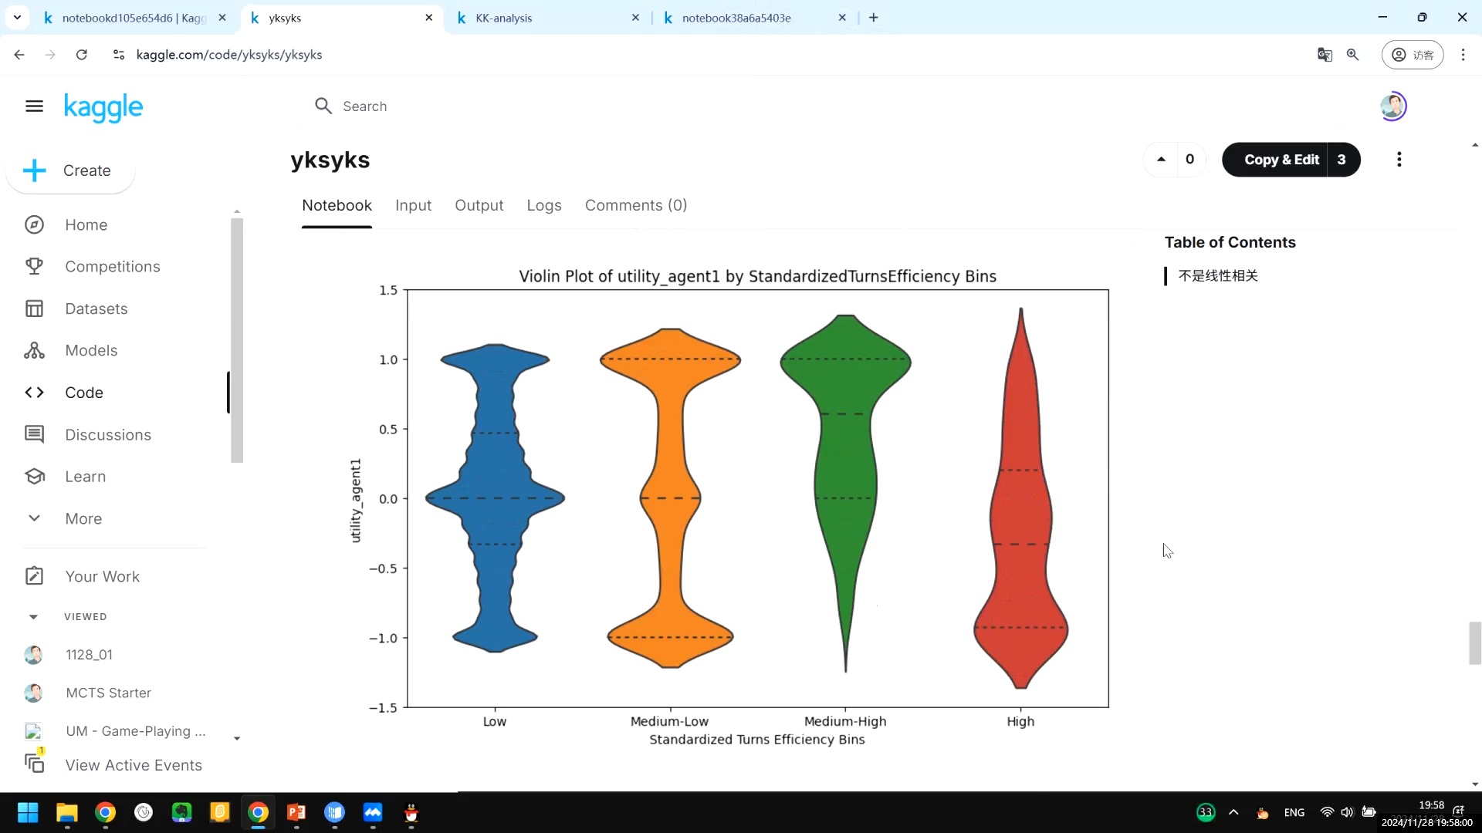Open the user profile avatar
This screenshot has height=833, width=1482.
(x=1392, y=106)
